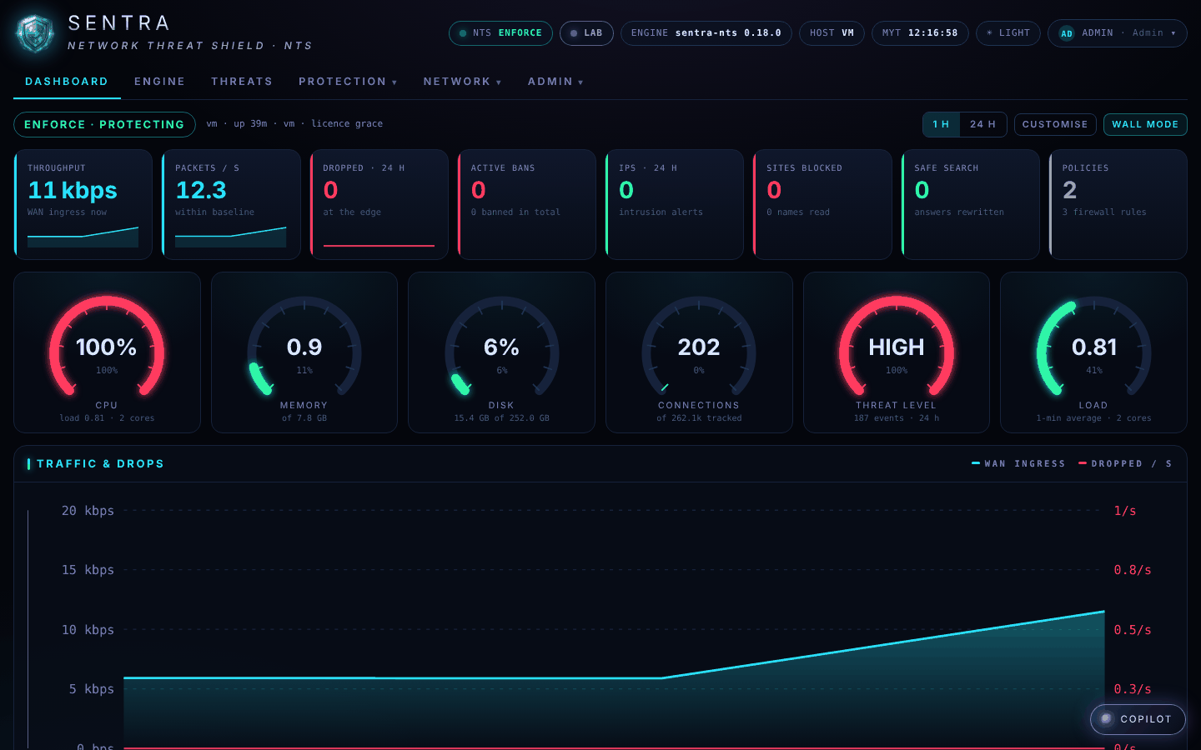Toggle the LAB environment pill

tap(586, 33)
